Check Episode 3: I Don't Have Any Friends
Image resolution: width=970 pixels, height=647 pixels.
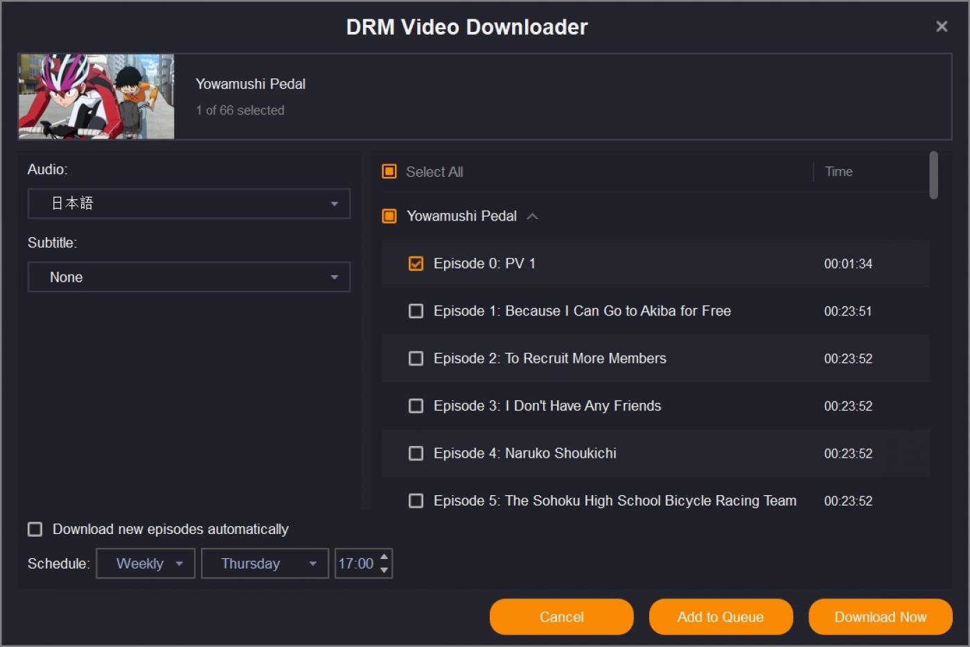tap(416, 406)
